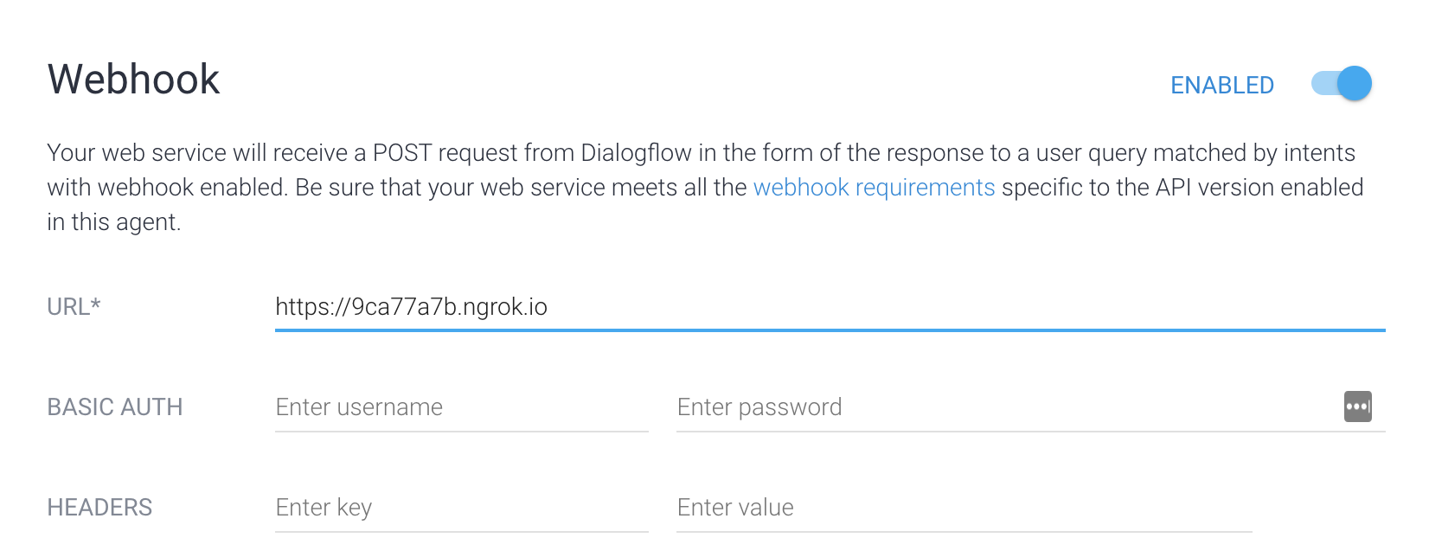1429x557 pixels.
Task: Click the URL* field label
Action: [x=74, y=307]
